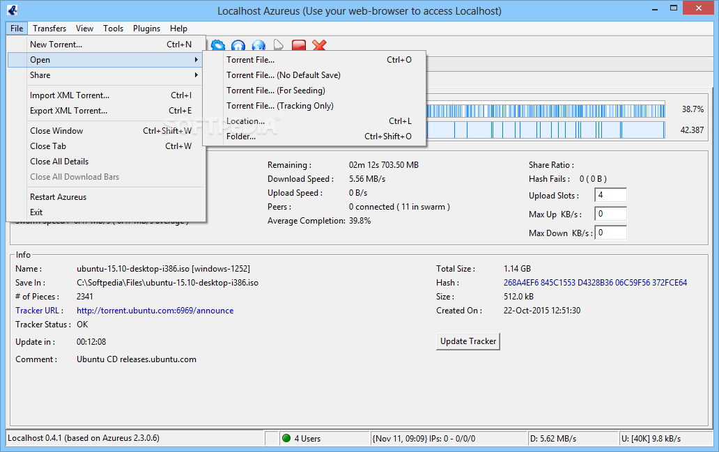Click the 02m 12s 703.50 MB remaining value

pos(384,164)
